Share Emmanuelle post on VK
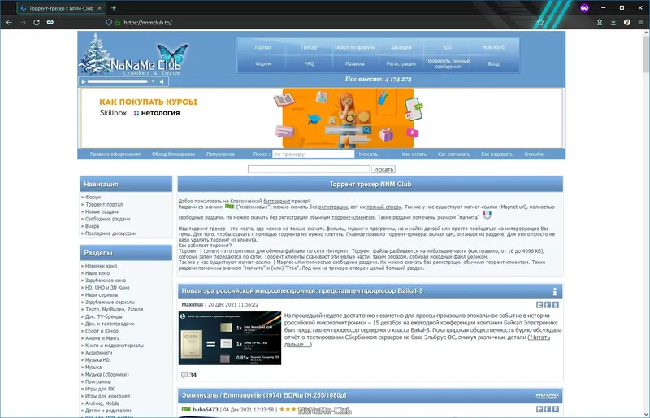 click(556, 409)
